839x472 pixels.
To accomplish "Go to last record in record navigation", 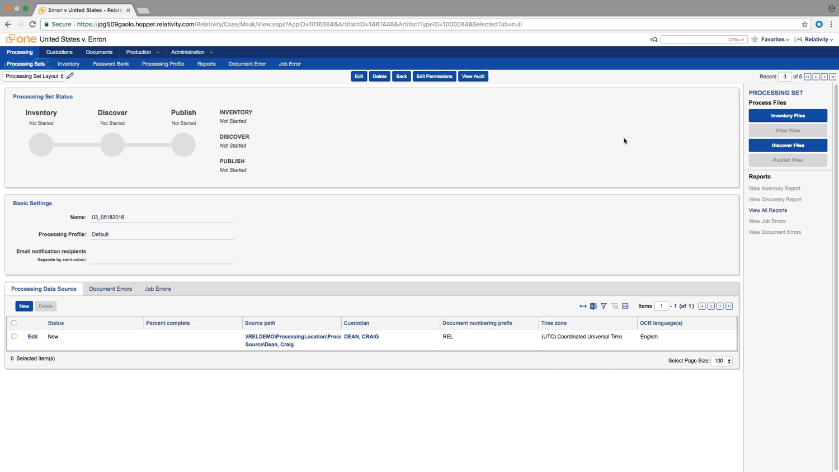I will coord(833,77).
